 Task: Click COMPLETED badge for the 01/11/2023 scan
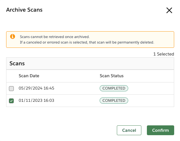114,101
